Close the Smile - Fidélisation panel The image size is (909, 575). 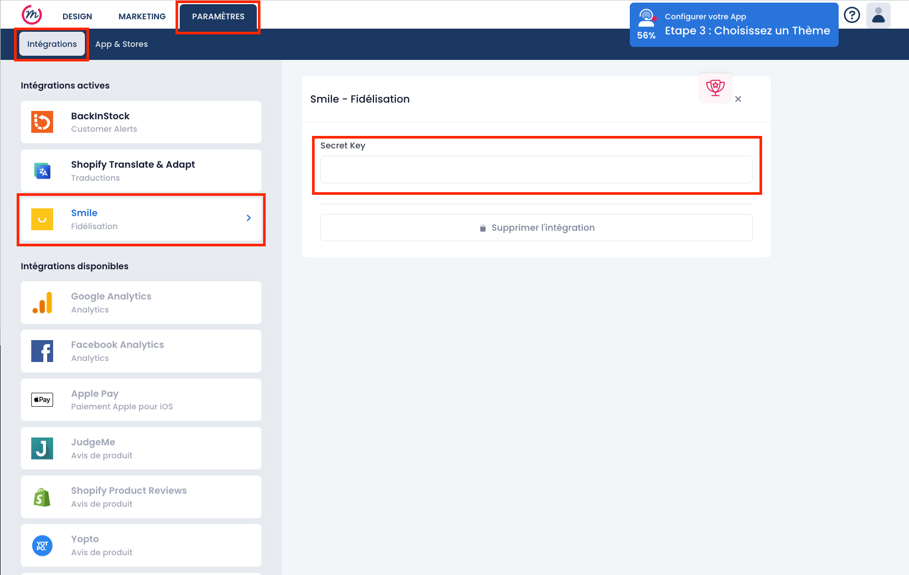pos(738,99)
